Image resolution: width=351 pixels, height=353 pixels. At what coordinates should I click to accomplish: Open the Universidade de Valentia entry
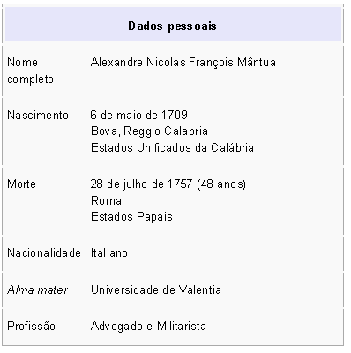(156, 290)
